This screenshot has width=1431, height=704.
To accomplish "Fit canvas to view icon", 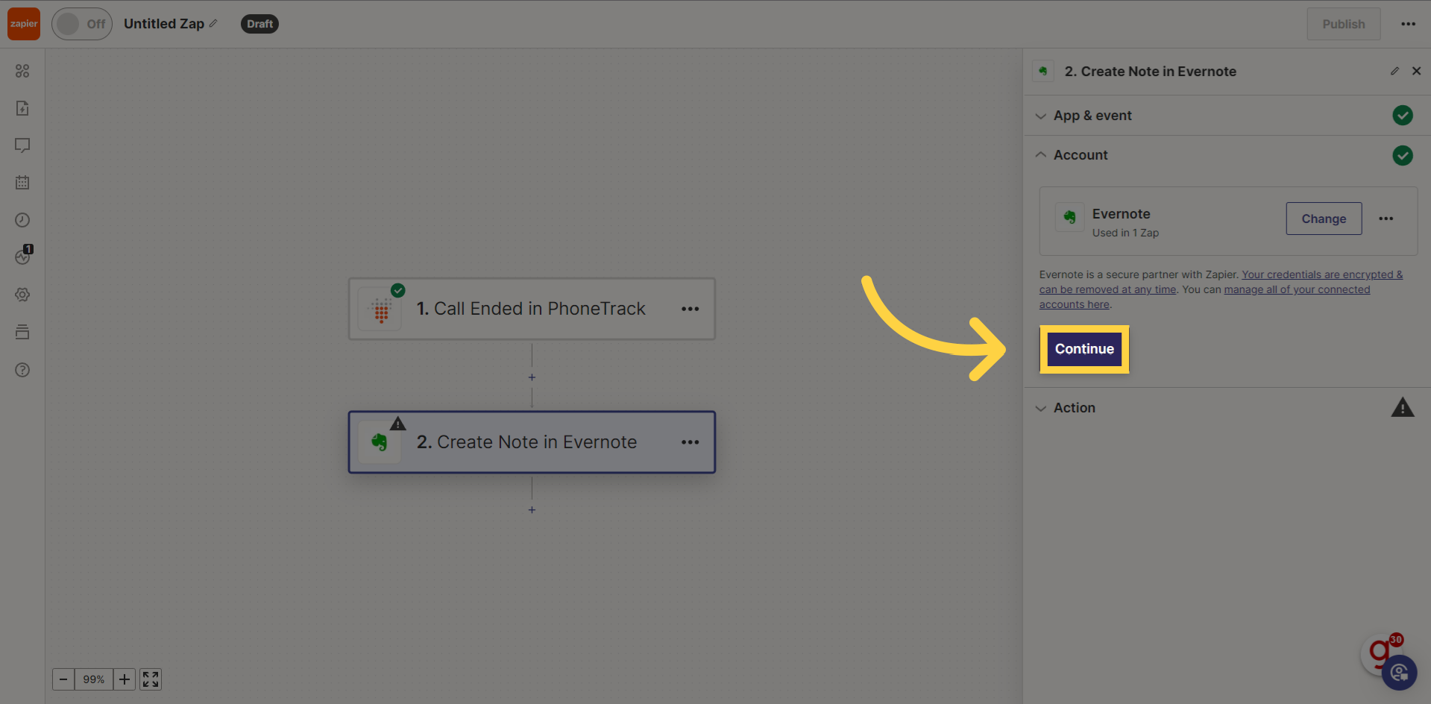I will pyautogui.click(x=151, y=679).
